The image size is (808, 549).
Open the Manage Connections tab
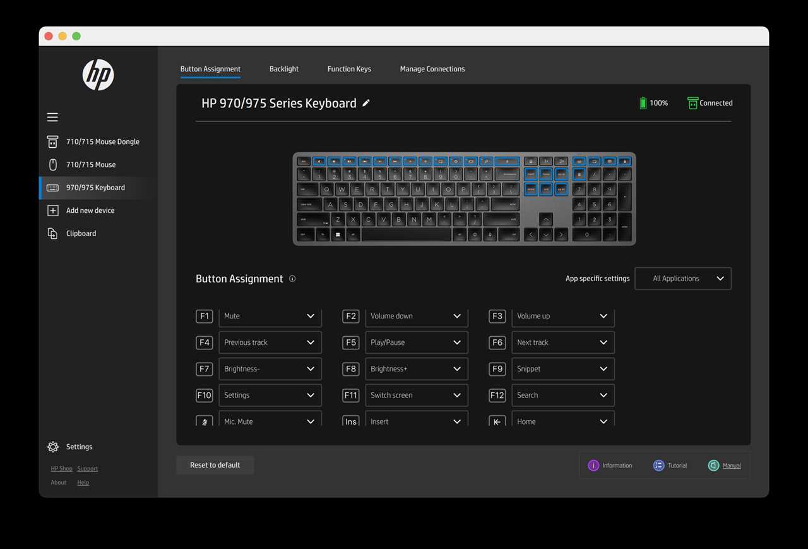432,69
